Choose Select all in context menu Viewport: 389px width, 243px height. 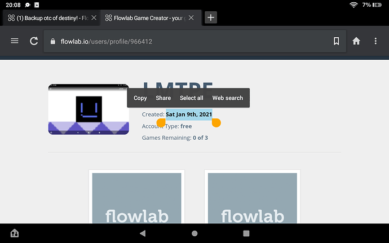click(x=191, y=98)
